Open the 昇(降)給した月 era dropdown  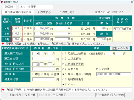click(37, 64)
